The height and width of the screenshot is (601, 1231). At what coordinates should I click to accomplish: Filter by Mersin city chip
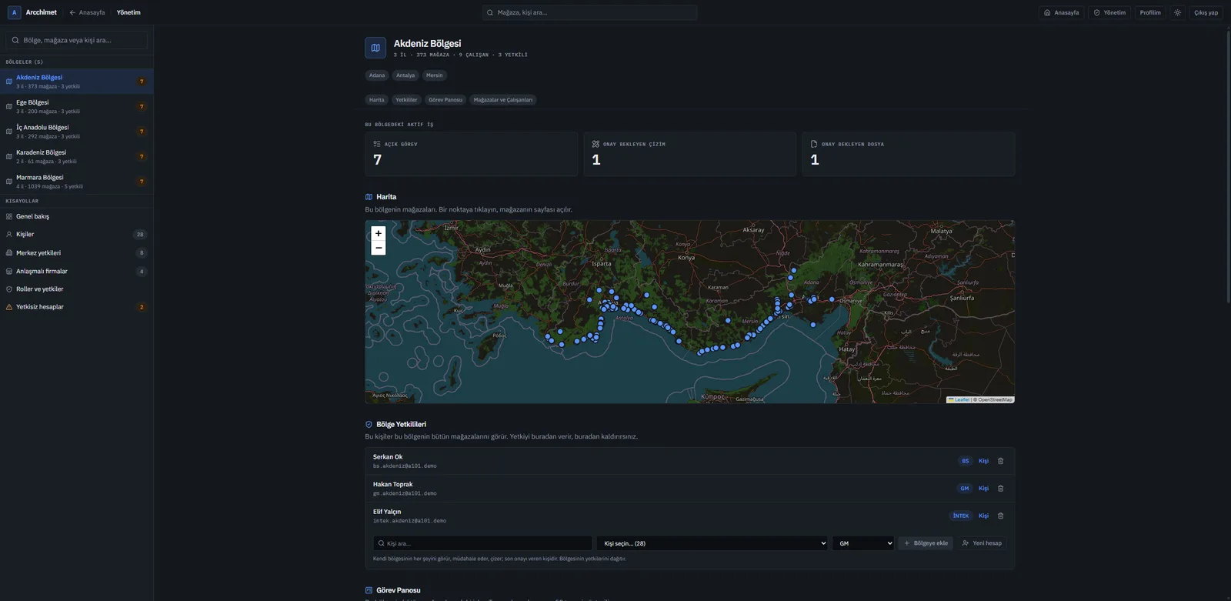click(x=435, y=75)
